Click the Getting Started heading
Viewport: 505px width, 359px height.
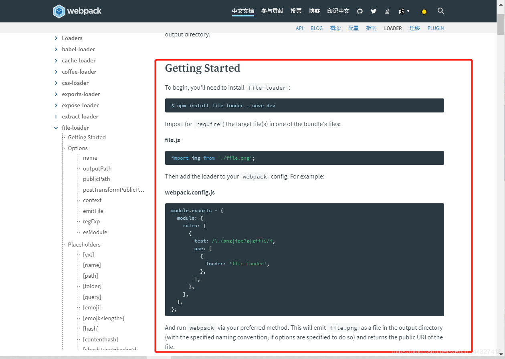coord(202,68)
